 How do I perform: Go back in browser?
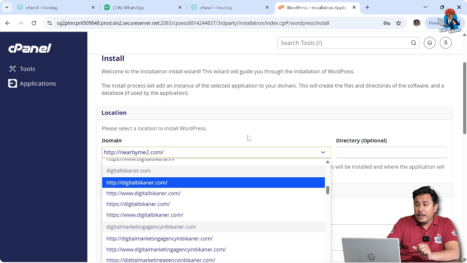tap(8, 23)
